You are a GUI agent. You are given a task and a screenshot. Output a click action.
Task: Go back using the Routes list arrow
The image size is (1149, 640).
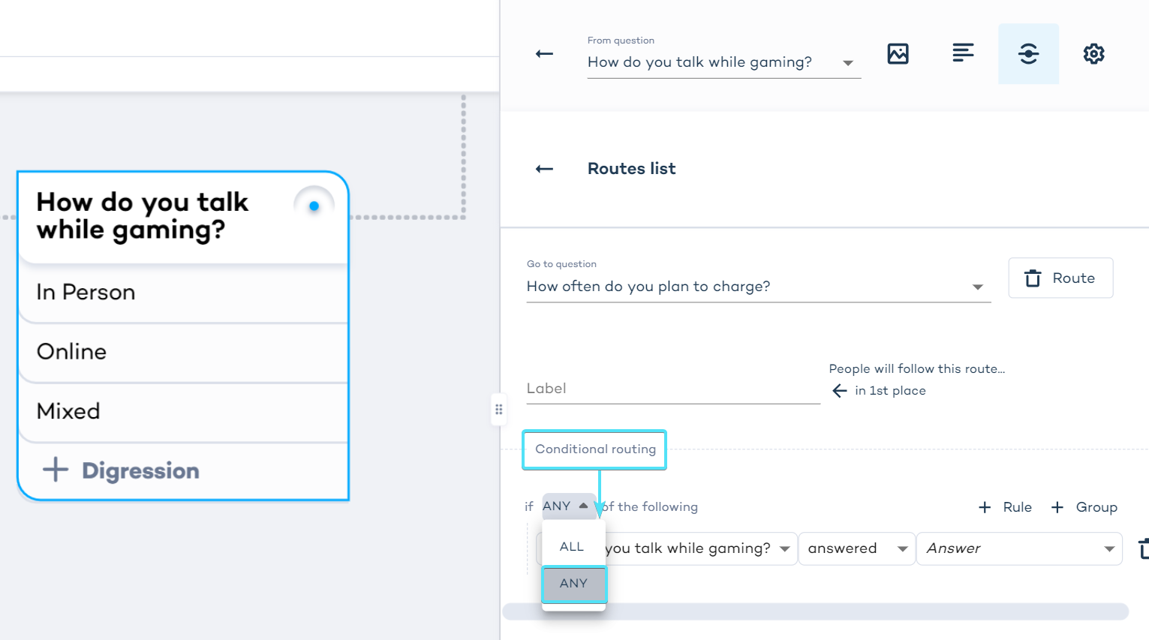pos(544,169)
